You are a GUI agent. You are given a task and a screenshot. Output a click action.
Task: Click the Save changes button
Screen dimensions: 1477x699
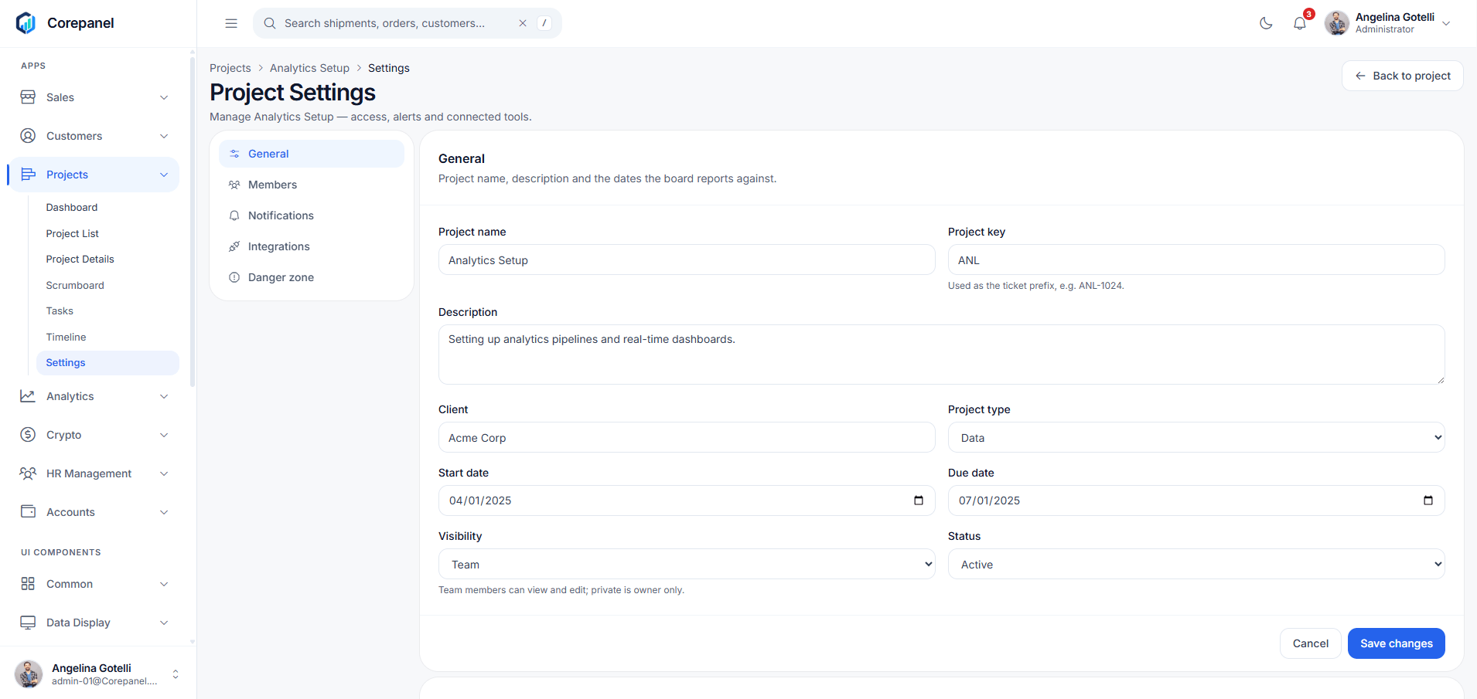pos(1396,643)
